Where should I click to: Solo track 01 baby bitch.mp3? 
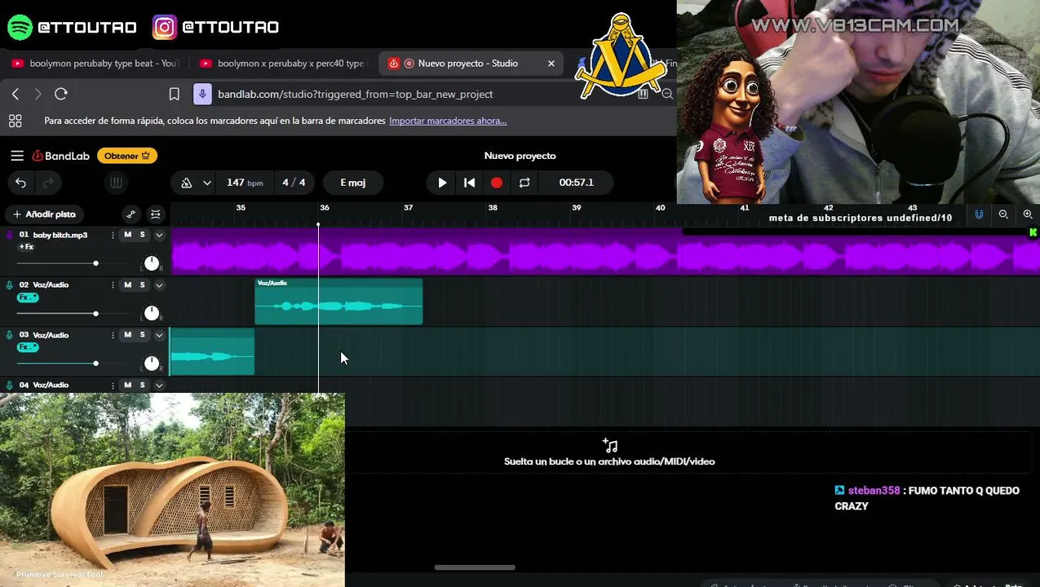[142, 235]
